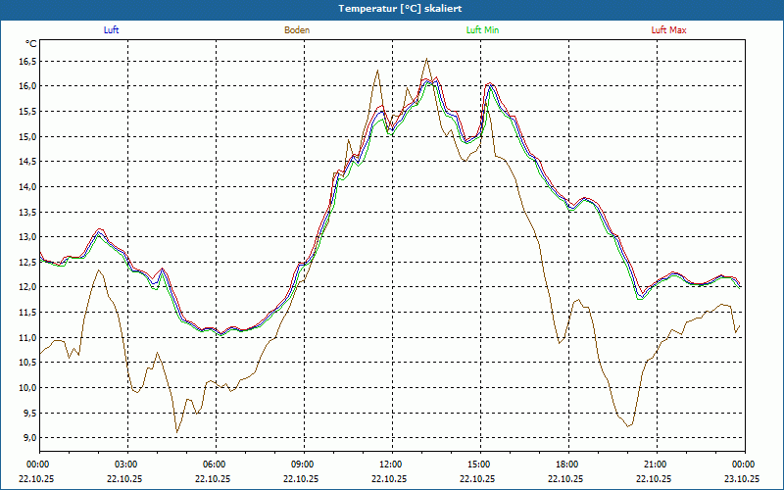Select the 06:00 time axis label

click(215, 465)
